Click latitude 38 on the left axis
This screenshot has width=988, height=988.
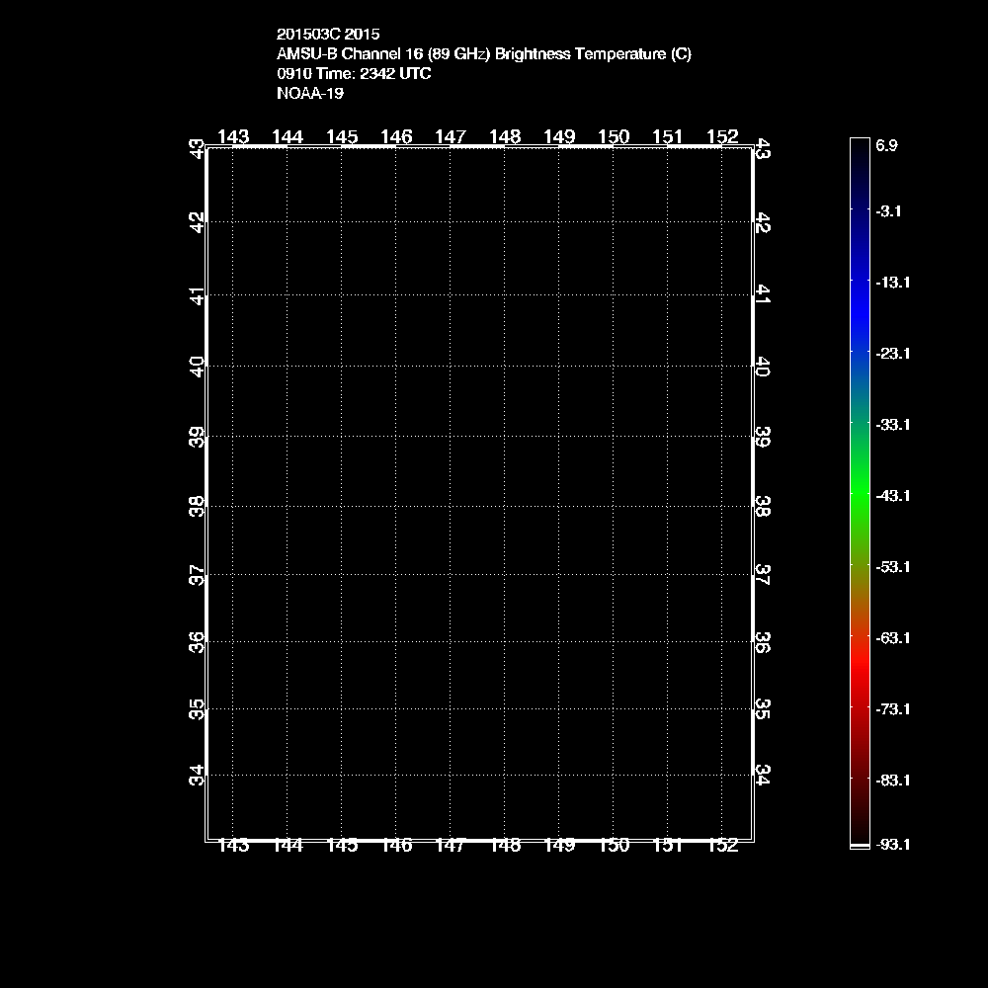point(198,507)
